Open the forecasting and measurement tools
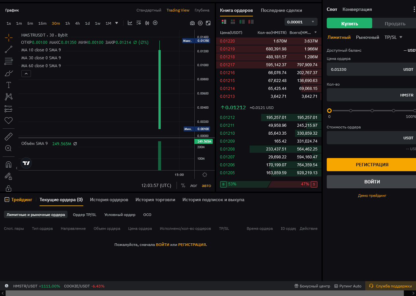Screen dimensions: 416x296 (9, 109)
